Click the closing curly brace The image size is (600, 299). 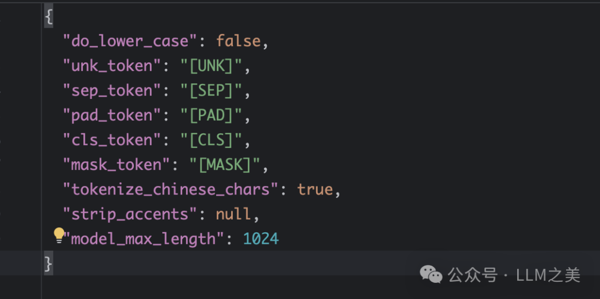tap(49, 264)
